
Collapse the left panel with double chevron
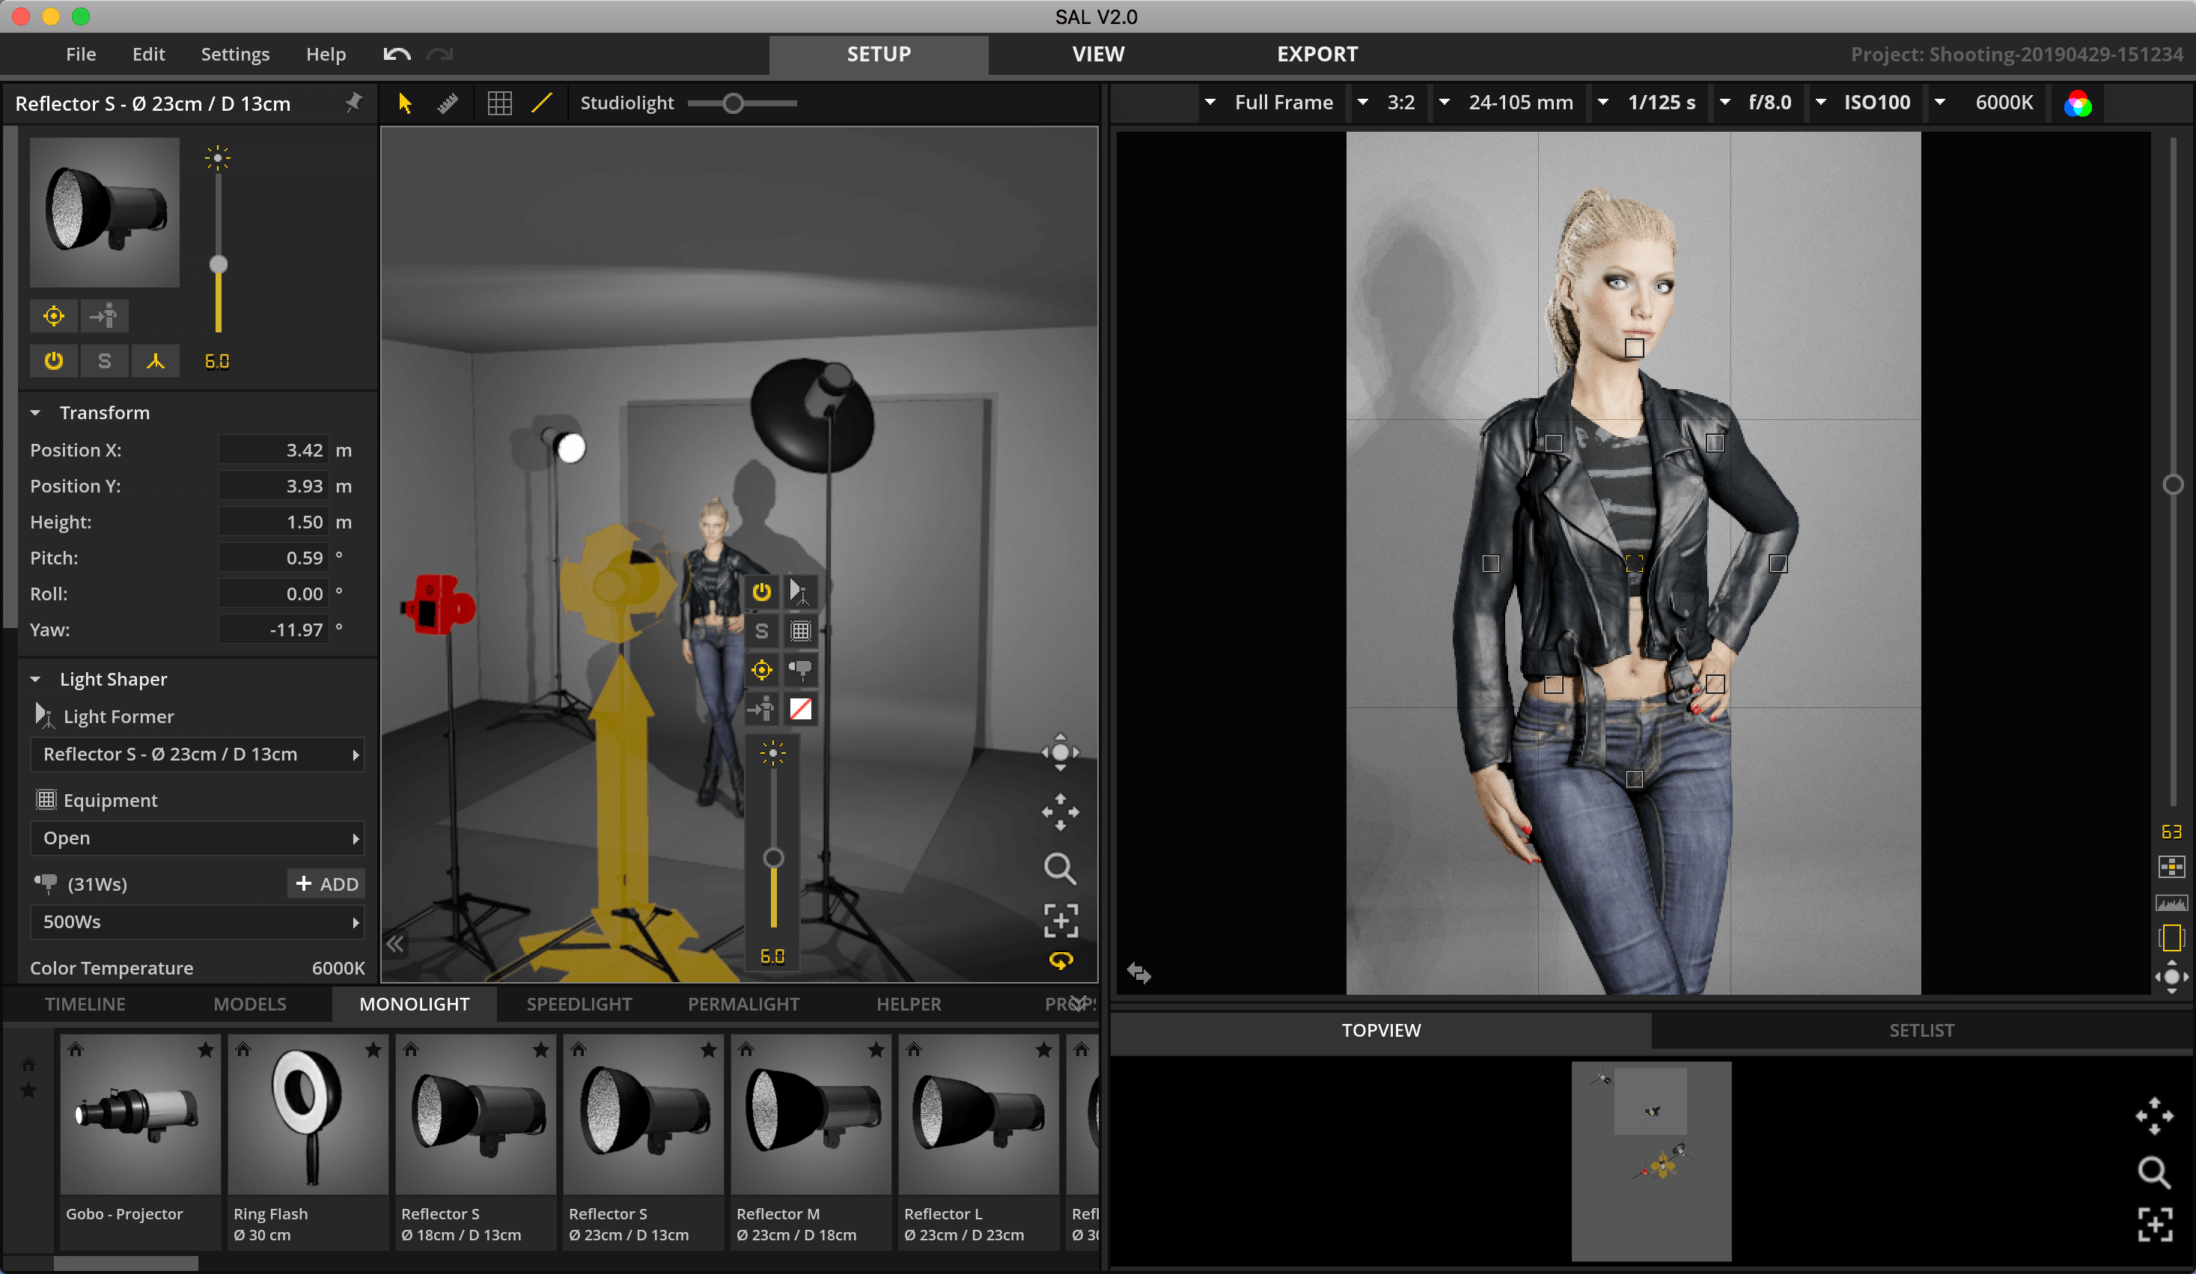coord(394,944)
